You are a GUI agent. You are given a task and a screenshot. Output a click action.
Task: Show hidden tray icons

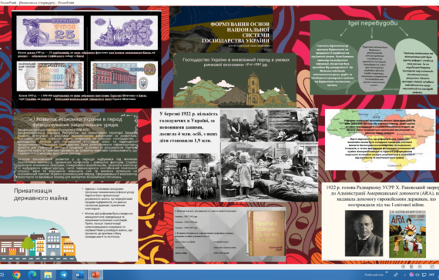(x=405, y=275)
